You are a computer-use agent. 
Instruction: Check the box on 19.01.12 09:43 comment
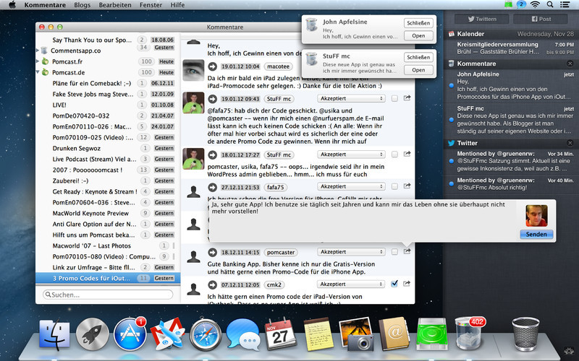[x=394, y=98]
